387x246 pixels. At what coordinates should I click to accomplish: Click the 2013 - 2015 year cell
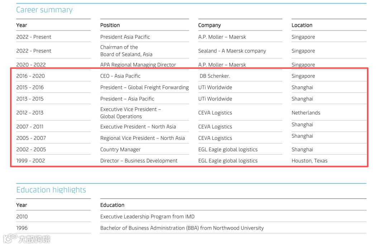pos(30,99)
